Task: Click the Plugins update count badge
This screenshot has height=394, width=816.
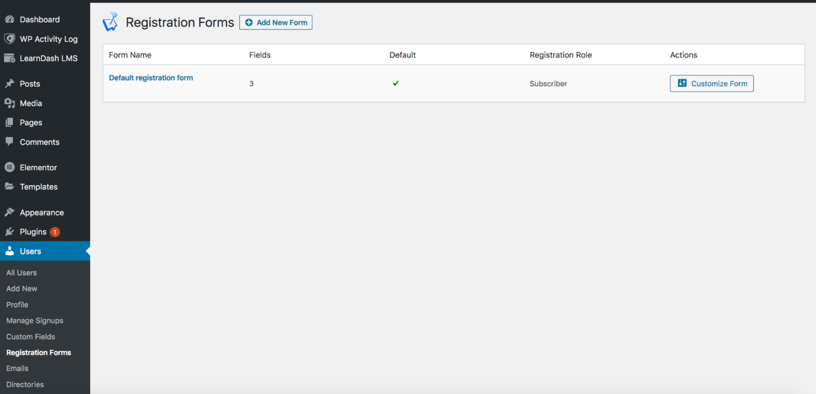Action: pos(54,232)
